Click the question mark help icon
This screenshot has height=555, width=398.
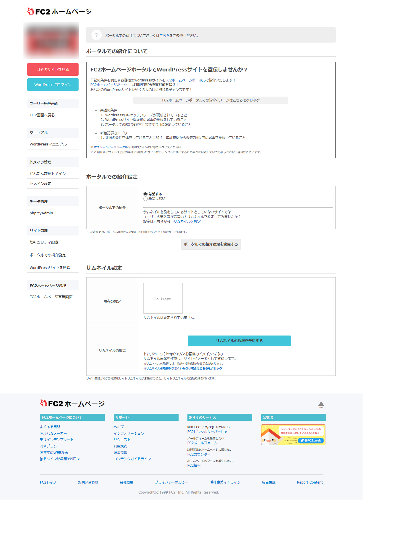coord(96,35)
